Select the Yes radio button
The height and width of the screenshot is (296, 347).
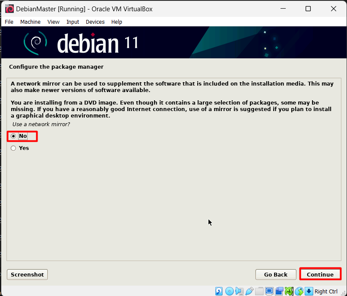[13, 148]
